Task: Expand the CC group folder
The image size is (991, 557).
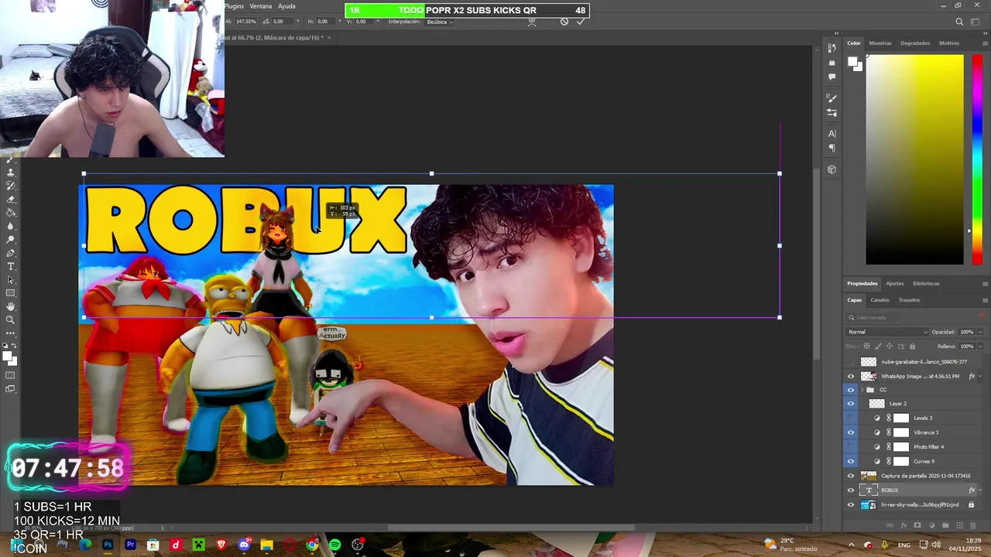Action: point(862,390)
